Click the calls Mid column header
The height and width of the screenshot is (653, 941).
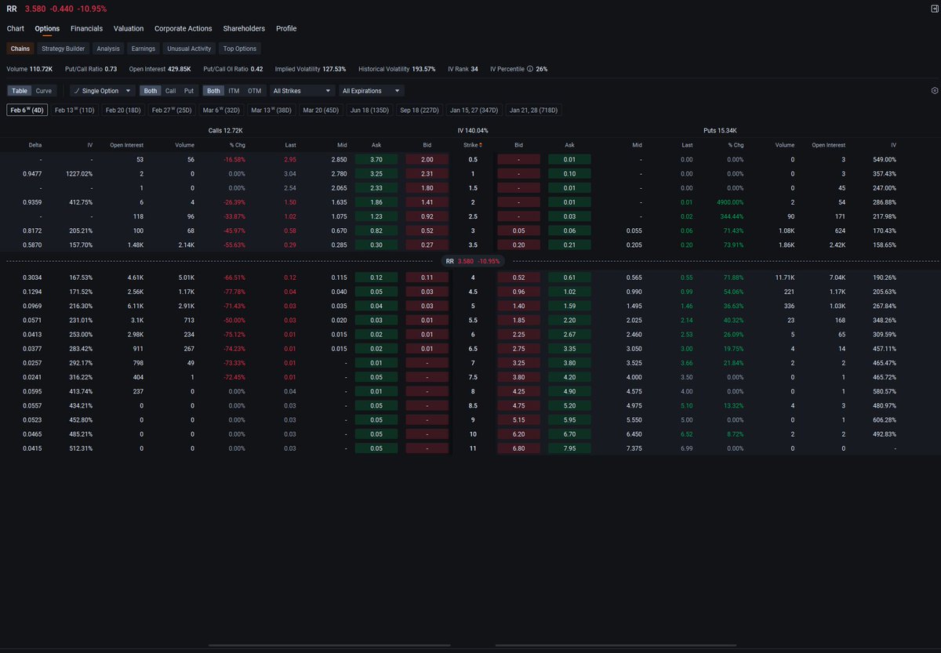[x=341, y=145]
